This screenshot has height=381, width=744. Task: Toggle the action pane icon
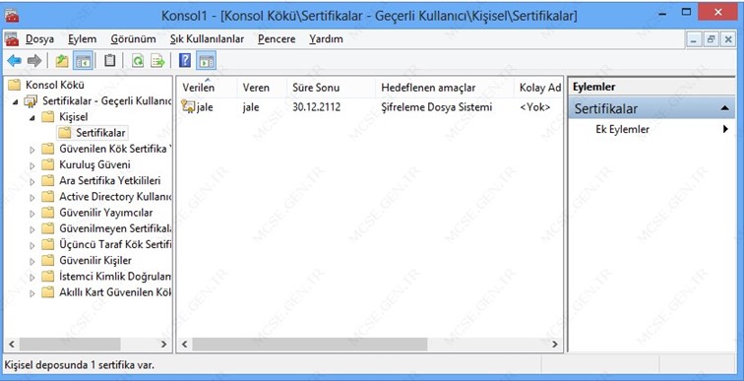(206, 61)
